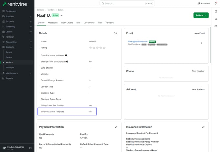Open Dashboard from the sidebar

pyautogui.click(x=11, y=11)
